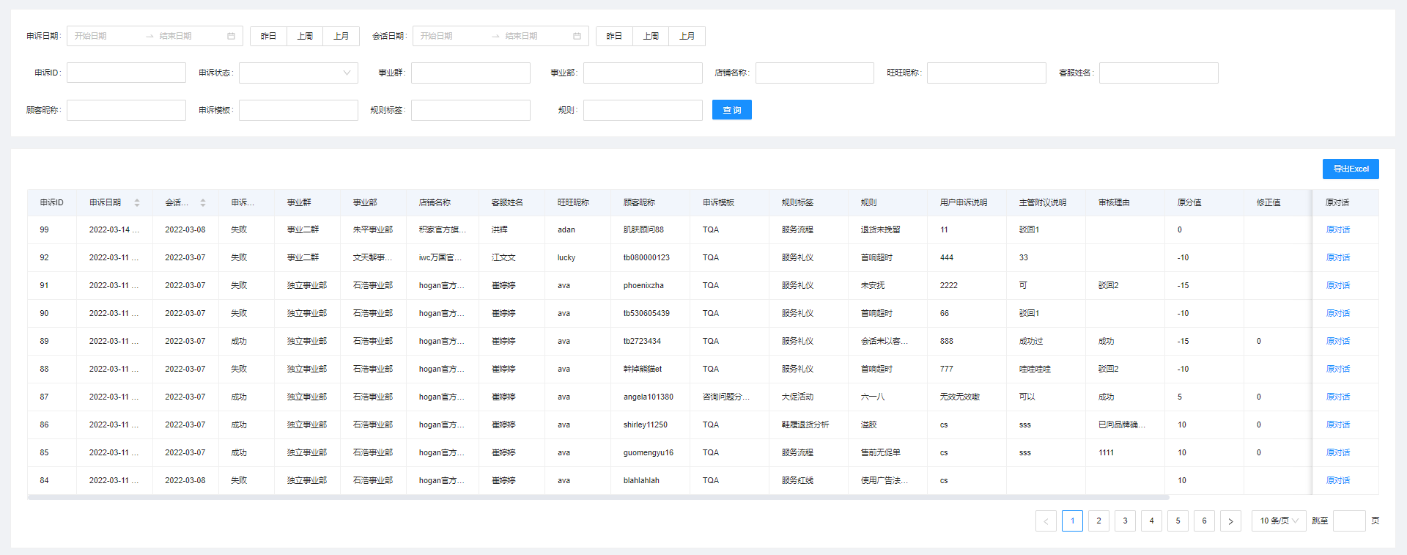Select 上月 for 申诉日期

point(341,36)
